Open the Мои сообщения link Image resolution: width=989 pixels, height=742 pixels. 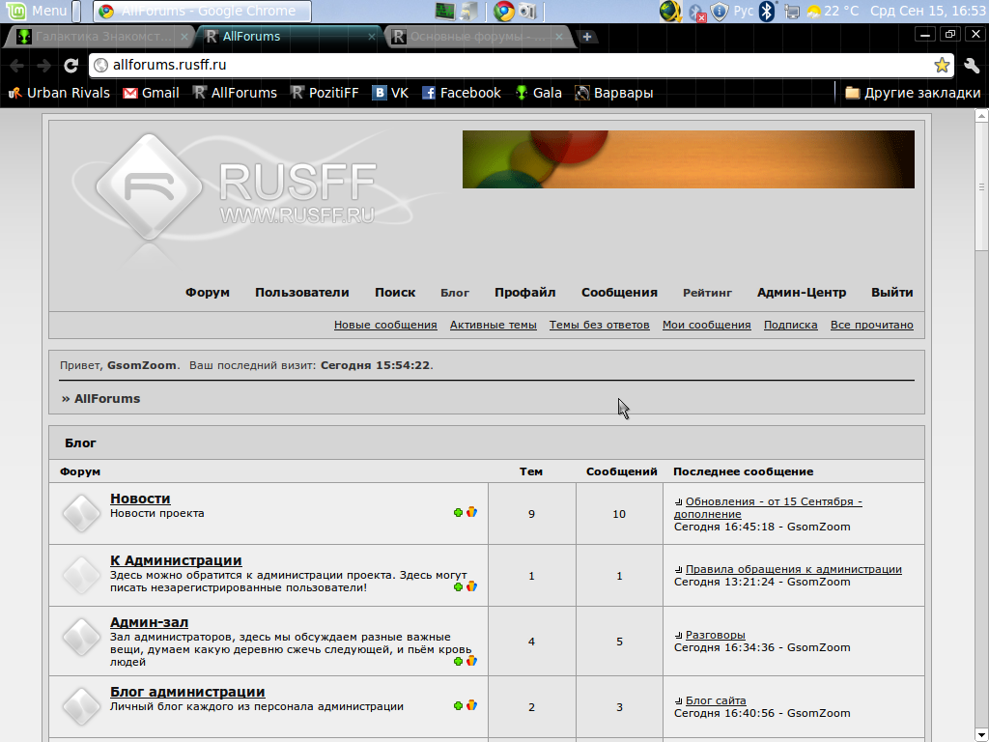[706, 325]
